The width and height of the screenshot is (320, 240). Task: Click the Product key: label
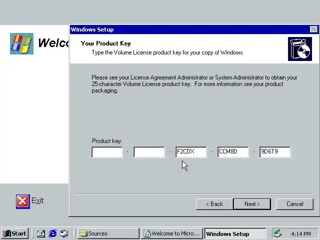click(107, 141)
